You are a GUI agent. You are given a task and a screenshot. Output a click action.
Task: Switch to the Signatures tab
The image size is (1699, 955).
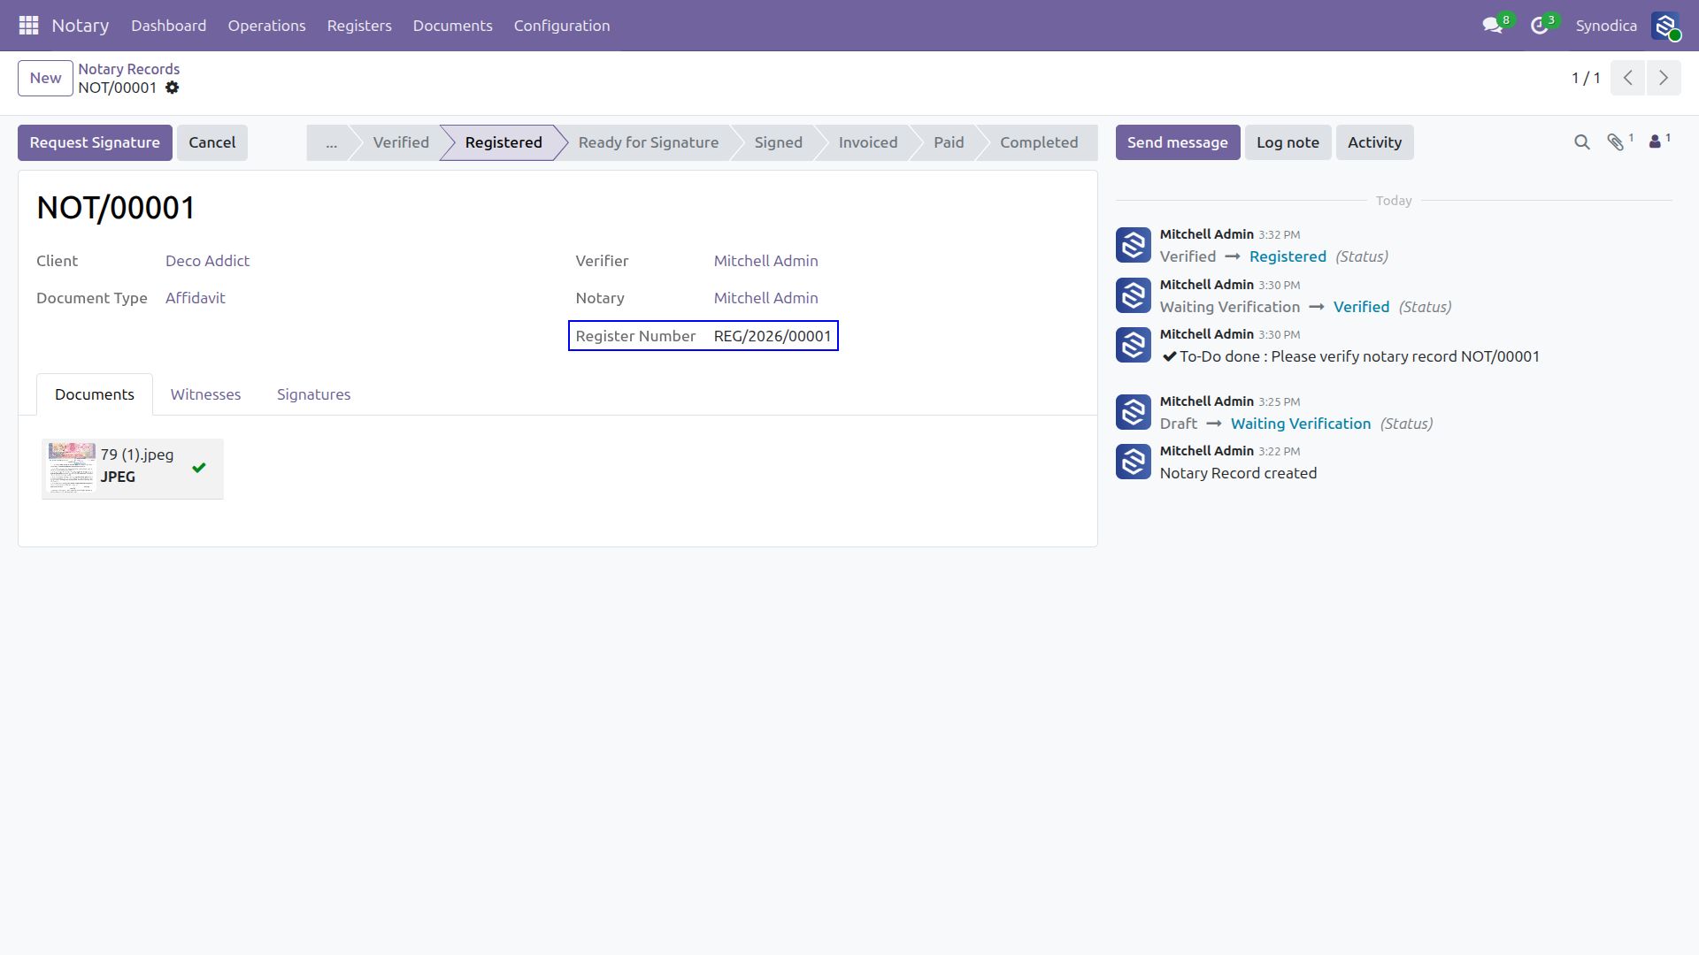tap(313, 394)
